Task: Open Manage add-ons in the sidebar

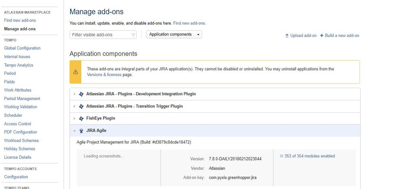Action: click(20, 29)
